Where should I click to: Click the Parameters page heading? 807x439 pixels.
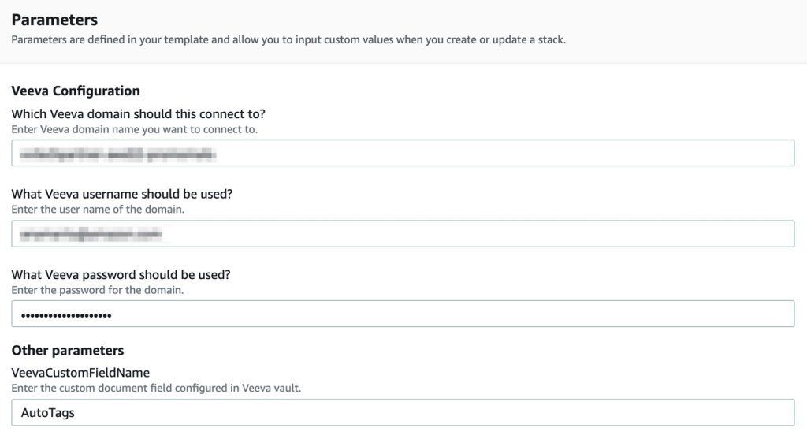(x=54, y=20)
